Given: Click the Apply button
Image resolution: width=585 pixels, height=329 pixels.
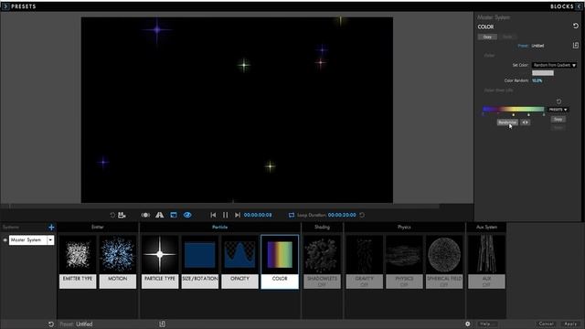Looking at the screenshot, I should pos(570,324).
